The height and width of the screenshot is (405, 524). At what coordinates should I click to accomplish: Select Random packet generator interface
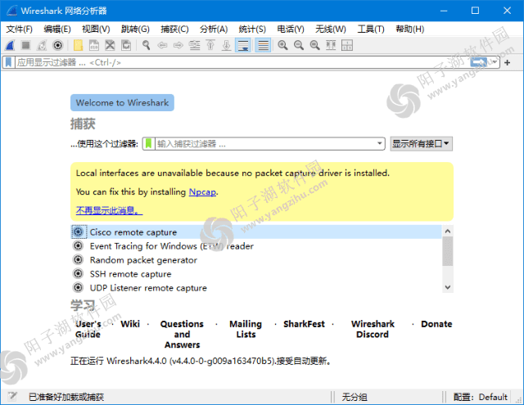[255, 259]
